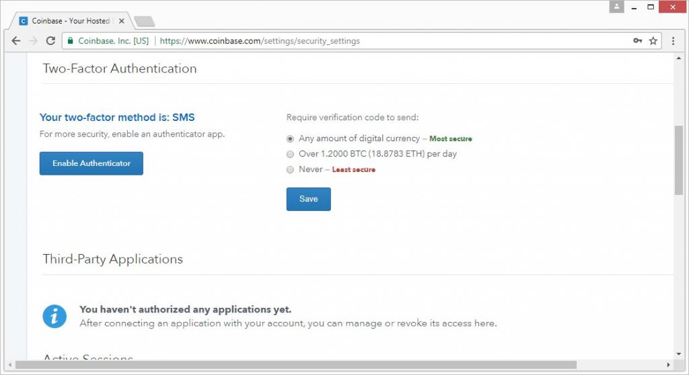Click the horizontal scrollbar thumb
This screenshot has width=689, height=375.
point(296,365)
